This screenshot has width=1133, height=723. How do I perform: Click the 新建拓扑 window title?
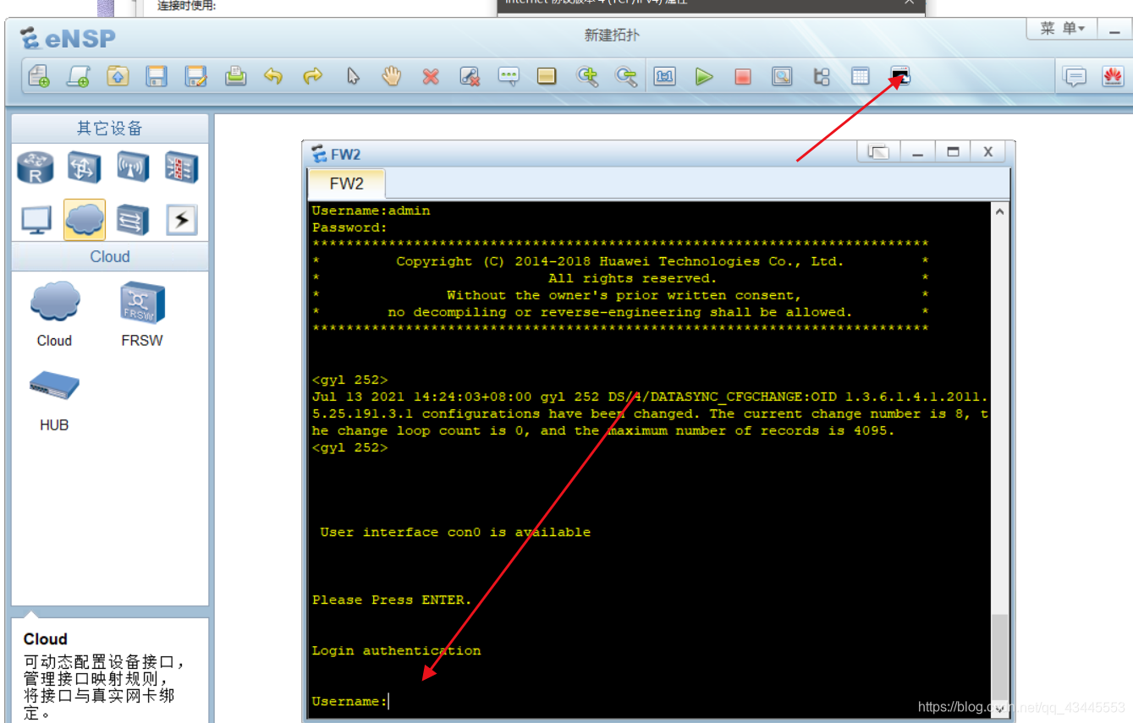[612, 36]
